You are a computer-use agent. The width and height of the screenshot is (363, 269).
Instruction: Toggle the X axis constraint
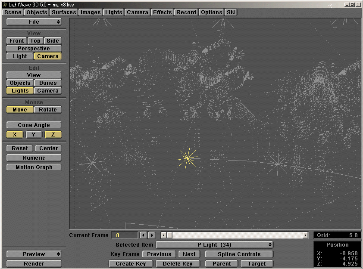pyautogui.click(x=15, y=134)
